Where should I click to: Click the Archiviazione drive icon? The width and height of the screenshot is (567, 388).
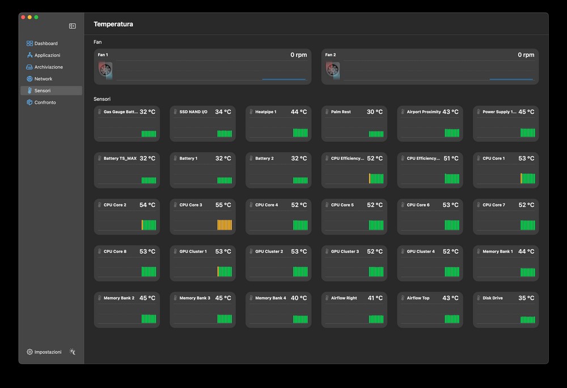coord(29,67)
